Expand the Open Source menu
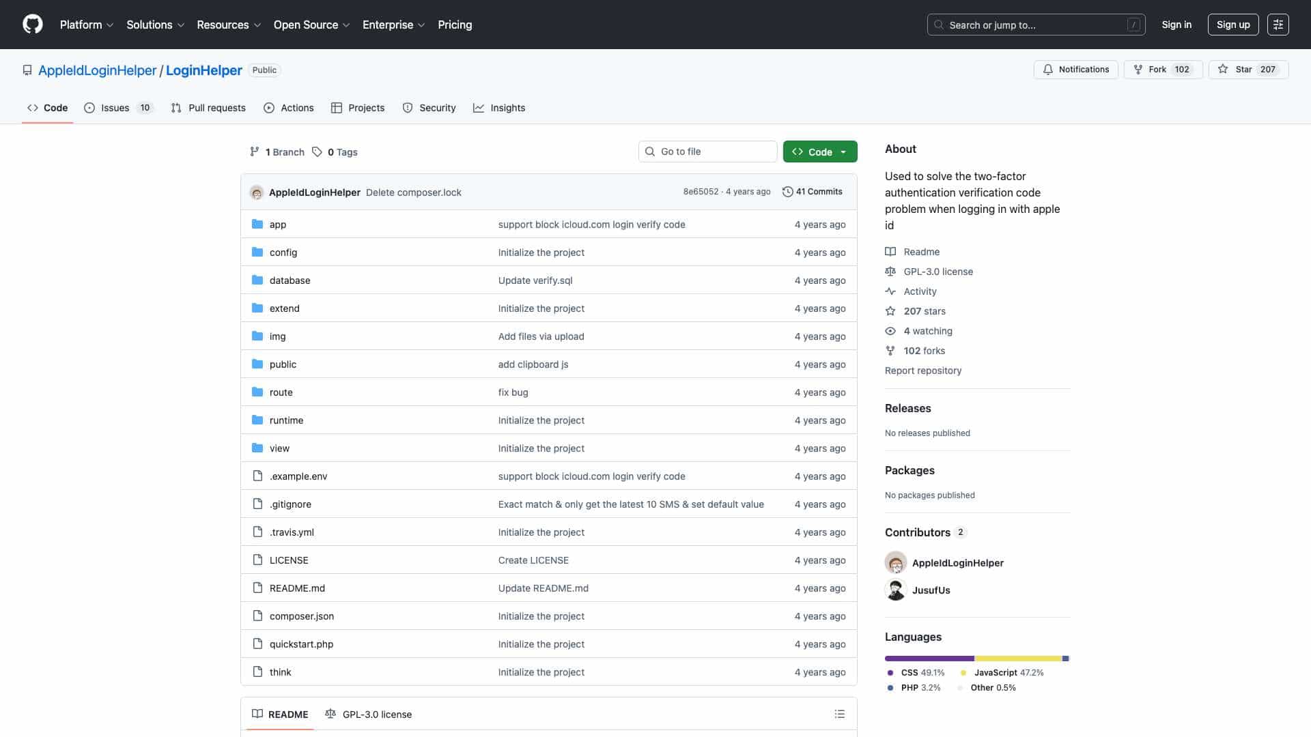 pyautogui.click(x=311, y=25)
